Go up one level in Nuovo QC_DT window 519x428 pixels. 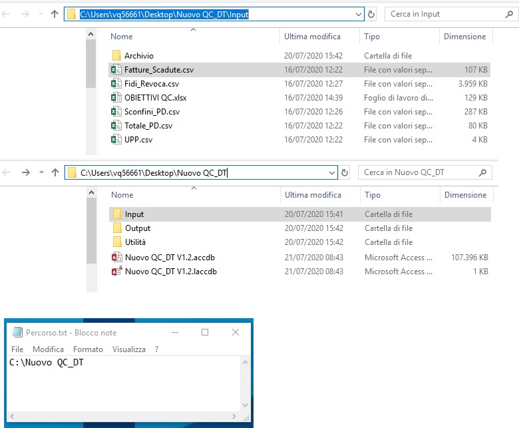pyautogui.click(x=55, y=172)
